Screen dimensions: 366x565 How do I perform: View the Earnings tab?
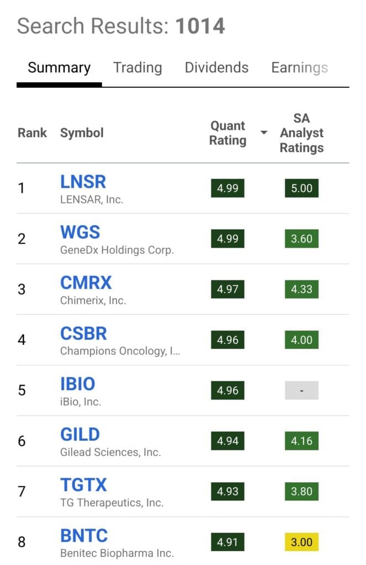click(299, 67)
